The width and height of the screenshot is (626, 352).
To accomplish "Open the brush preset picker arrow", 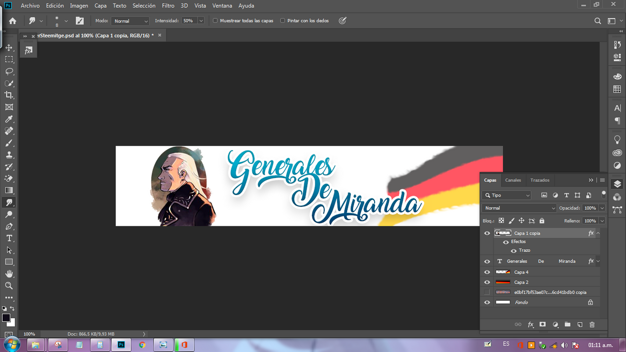I will tap(66, 21).
